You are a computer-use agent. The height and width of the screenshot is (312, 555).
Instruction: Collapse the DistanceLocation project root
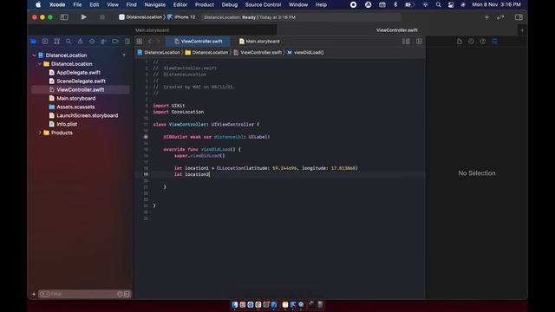pos(35,55)
